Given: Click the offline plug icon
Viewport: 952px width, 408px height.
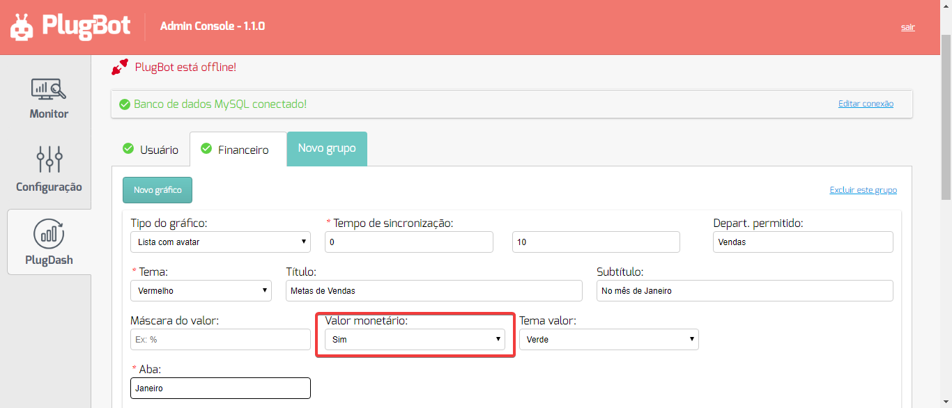Looking at the screenshot, I should point(120,67).
